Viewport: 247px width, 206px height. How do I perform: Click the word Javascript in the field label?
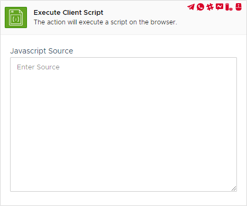[x=28, y=51]
